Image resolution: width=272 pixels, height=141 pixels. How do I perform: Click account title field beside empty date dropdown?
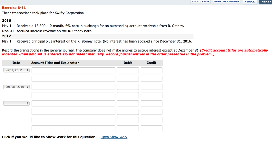coord(73,103)
